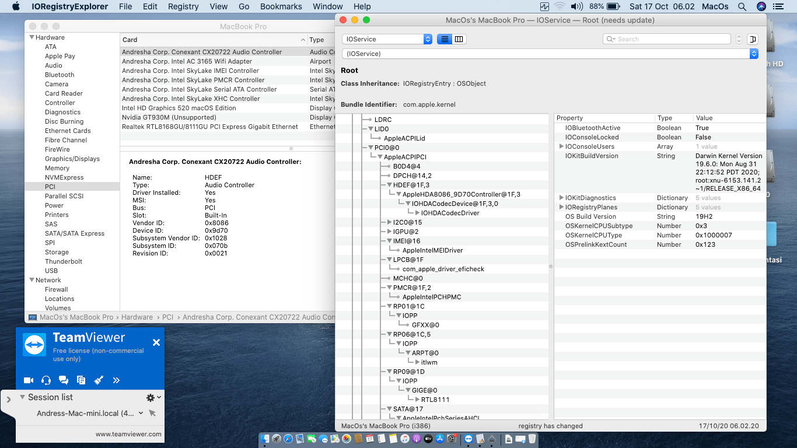
Task: Select Intel HD Graphics 520 macOS Edition row
Action: [x=228, y=108]
